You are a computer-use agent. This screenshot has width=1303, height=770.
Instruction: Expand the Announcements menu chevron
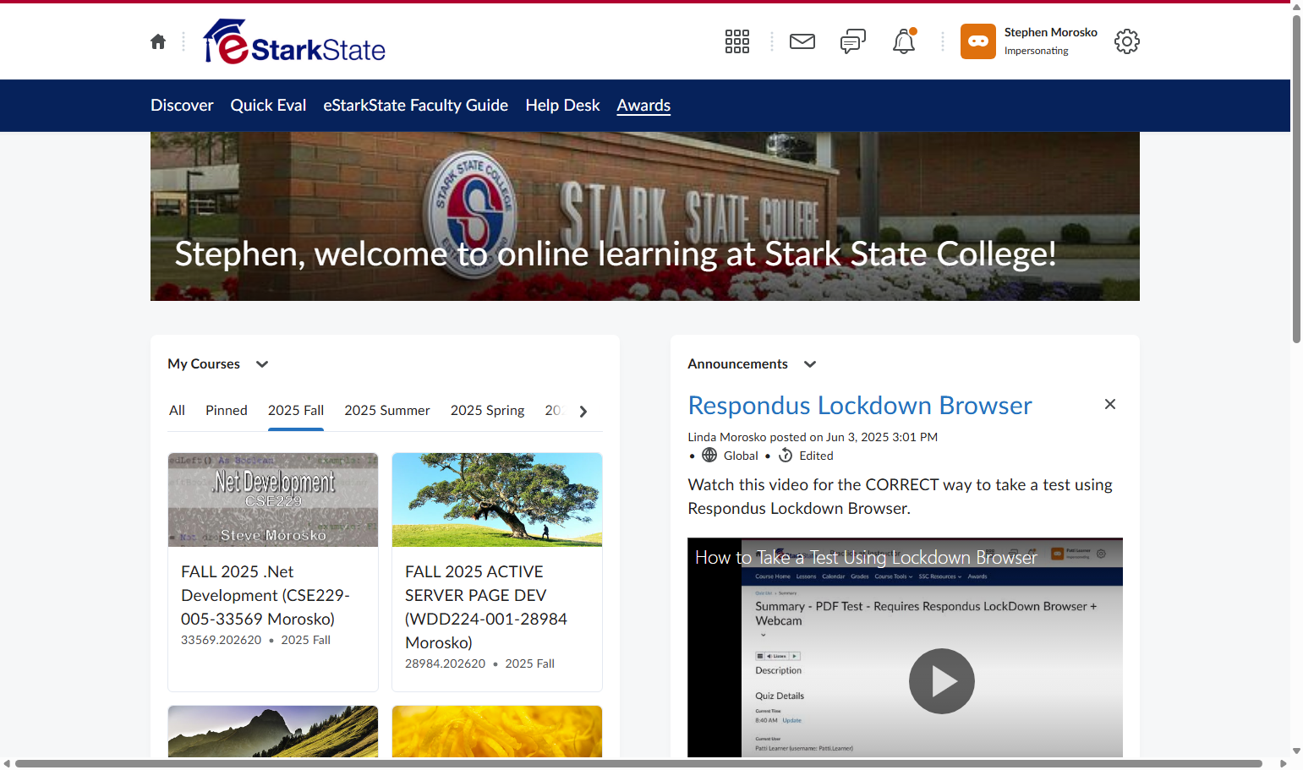click(810, 364)
